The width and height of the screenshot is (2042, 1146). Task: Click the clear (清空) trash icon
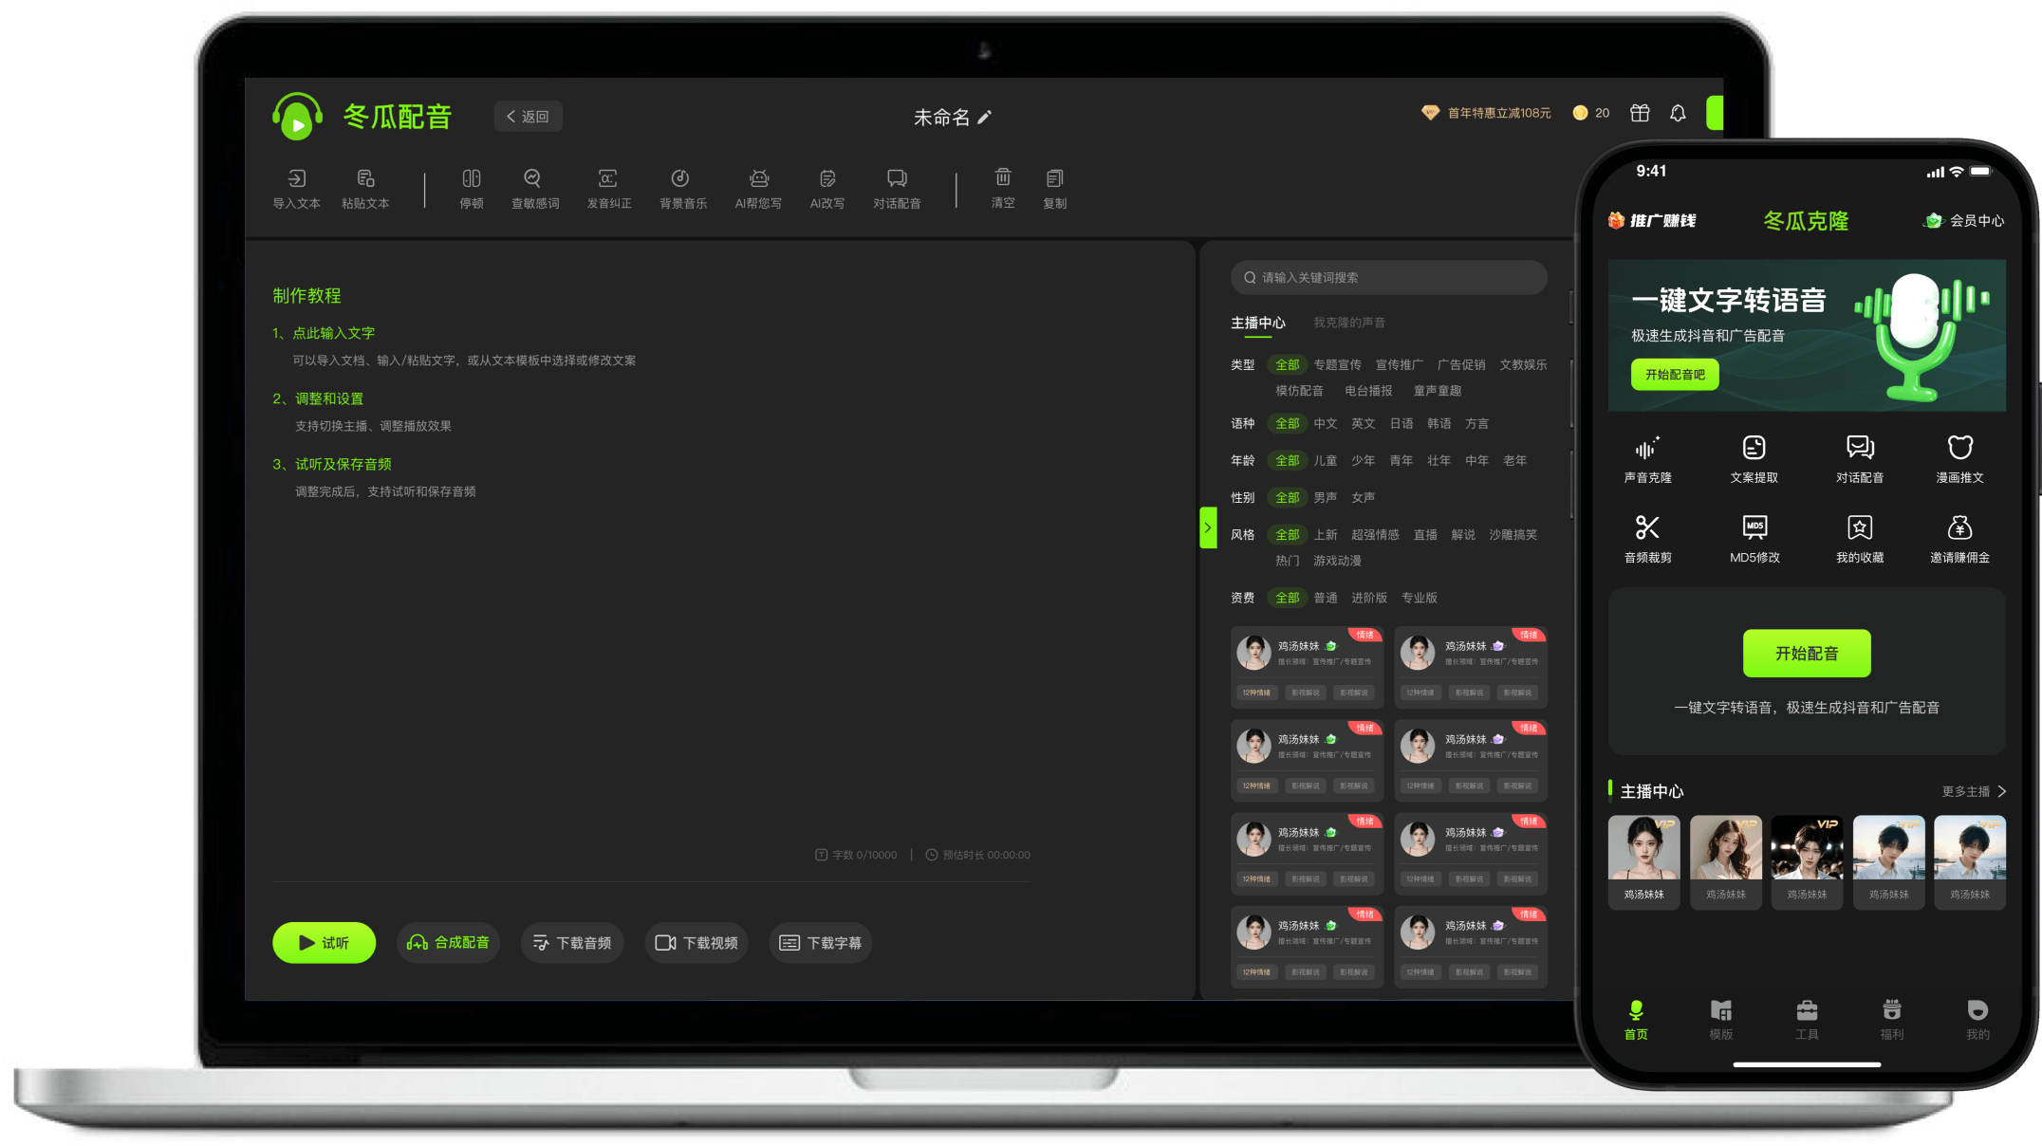pos(1003,178)
